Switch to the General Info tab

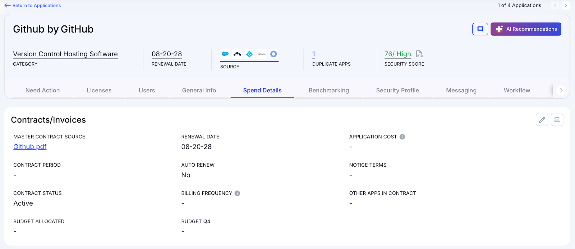pyautogui.click(x=199, y=90)
